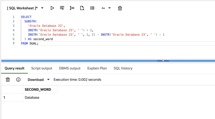Click 'Oracle Database 23' string on line 3
The image size is (215, 119).
tap(46, 26)
